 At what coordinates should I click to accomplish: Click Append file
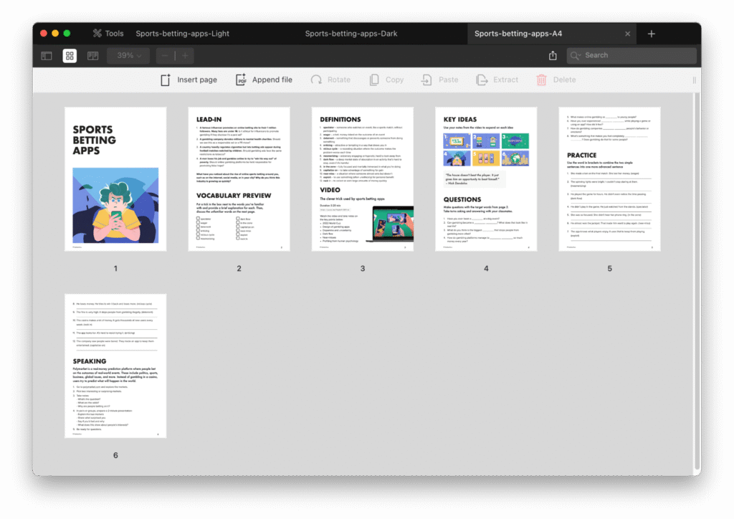(x=264, y=80)
